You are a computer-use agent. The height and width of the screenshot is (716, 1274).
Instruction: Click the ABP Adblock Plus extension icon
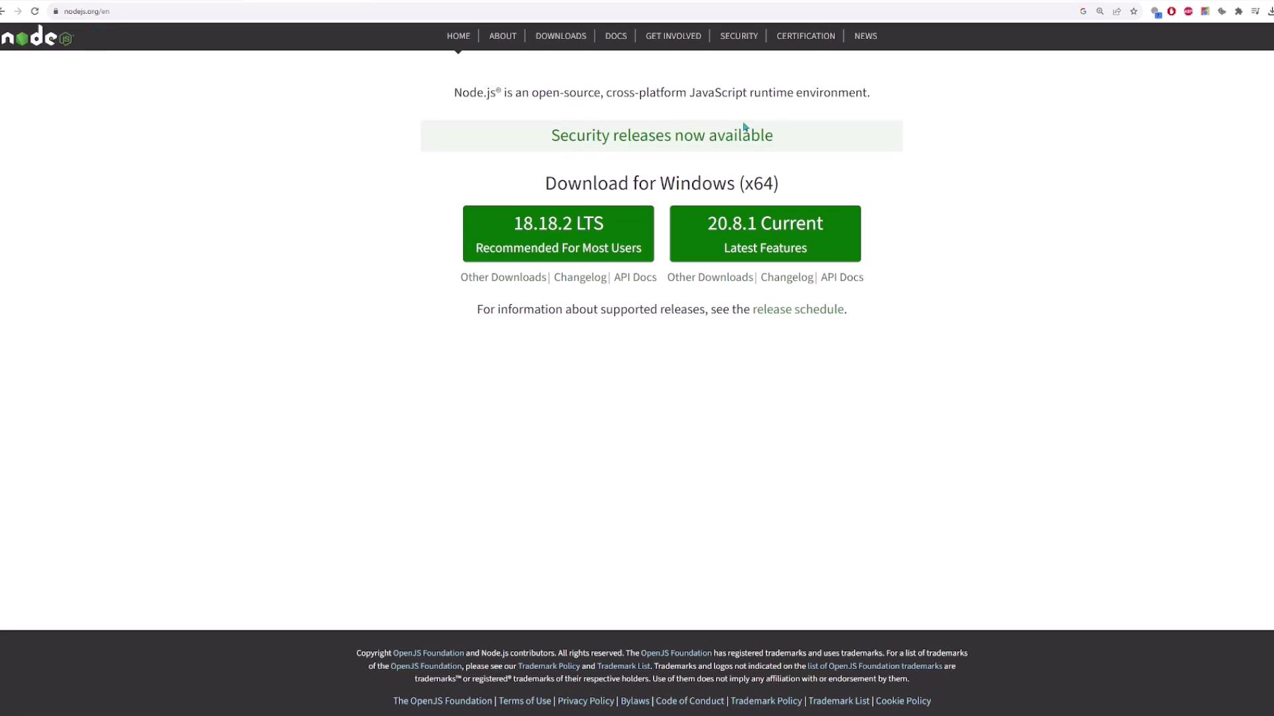[x=1188, y=11]
